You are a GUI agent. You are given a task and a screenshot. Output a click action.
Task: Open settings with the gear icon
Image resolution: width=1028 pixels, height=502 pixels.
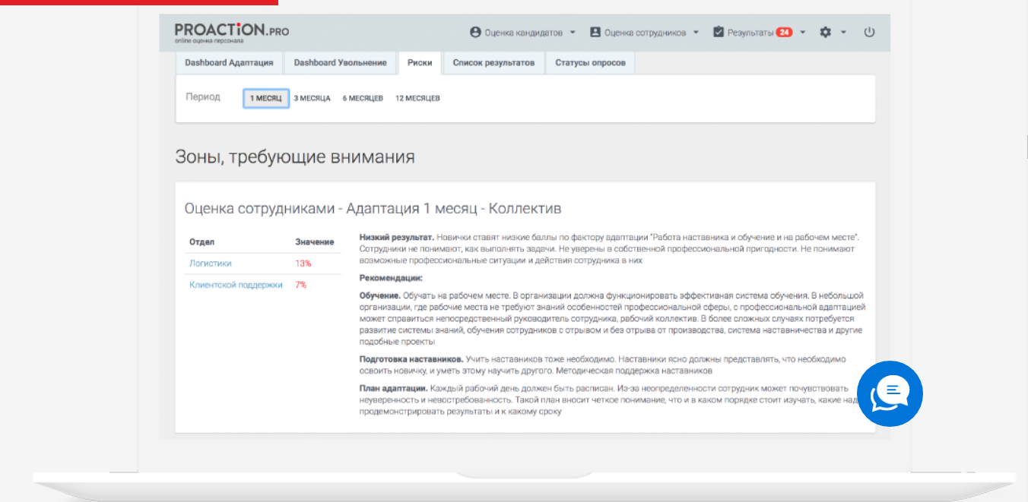pyautogui.click(x=827, y=33)
